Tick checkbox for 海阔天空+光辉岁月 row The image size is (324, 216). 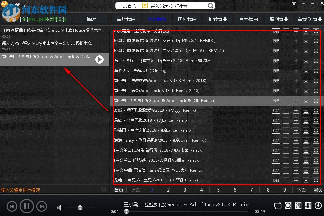(286, 71)
